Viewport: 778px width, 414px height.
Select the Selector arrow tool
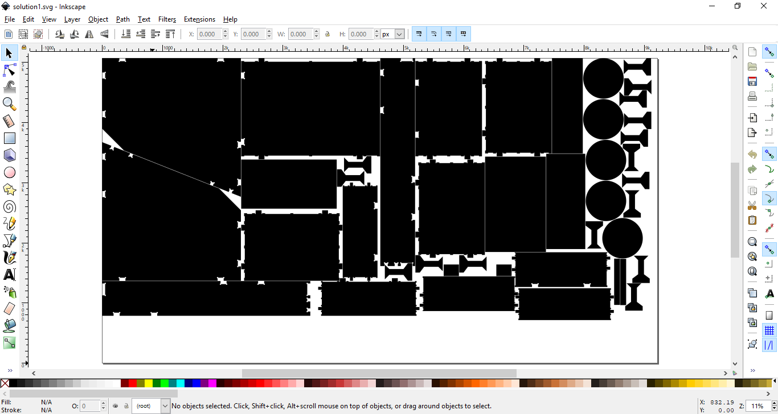(9, 53)
